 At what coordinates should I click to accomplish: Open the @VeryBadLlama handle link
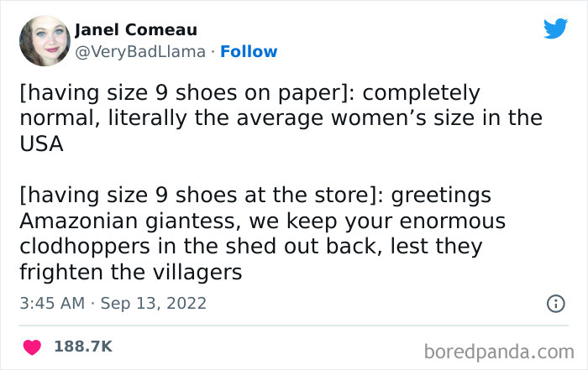coord(140,52)
